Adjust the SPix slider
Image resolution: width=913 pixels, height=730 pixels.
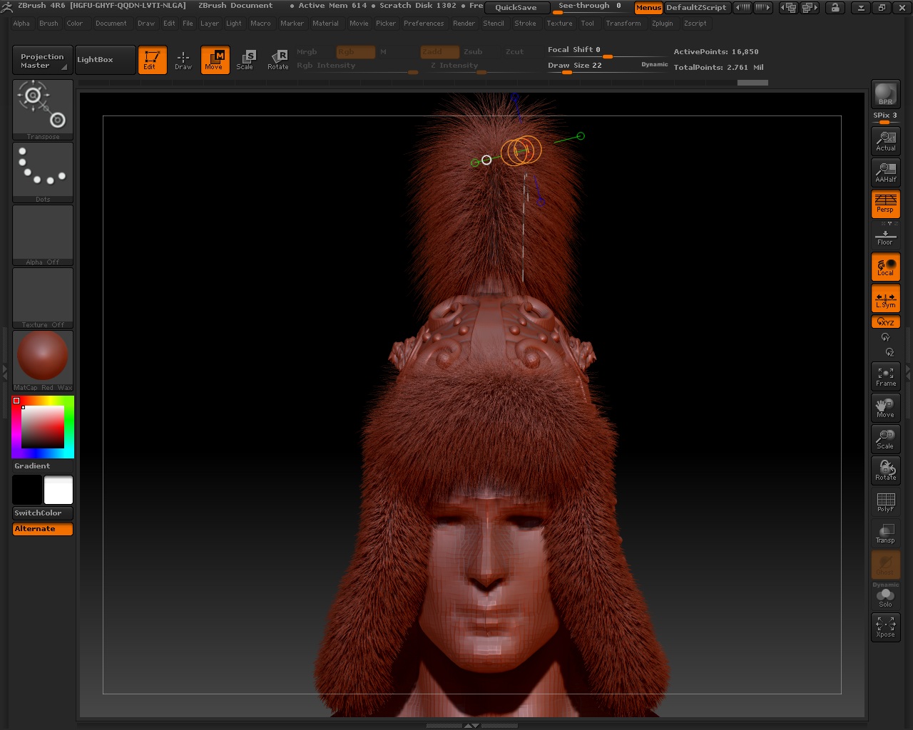pyautogui.click(x=885, y=118)
